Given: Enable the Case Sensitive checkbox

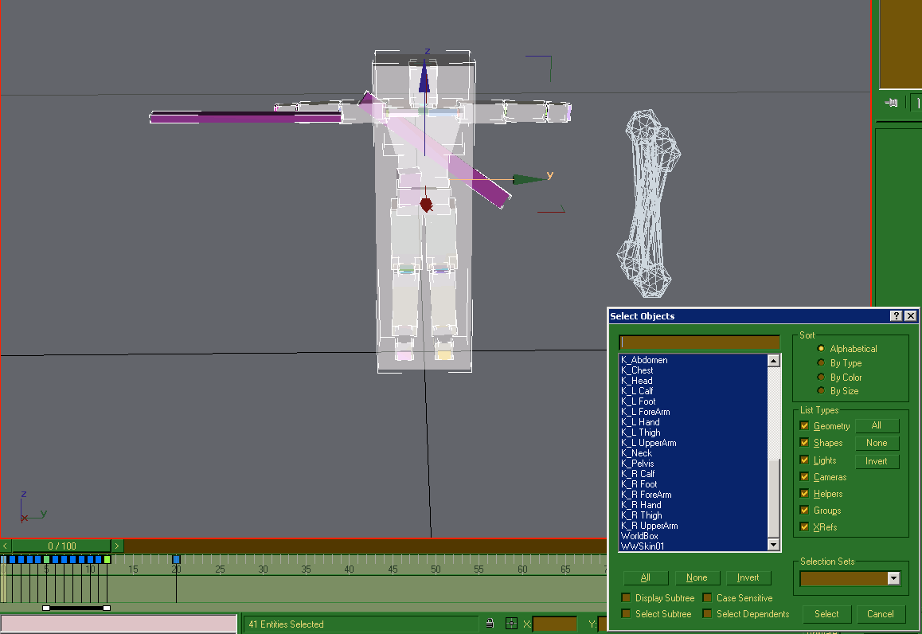Looking at the screenshot, I should (707, 598).
